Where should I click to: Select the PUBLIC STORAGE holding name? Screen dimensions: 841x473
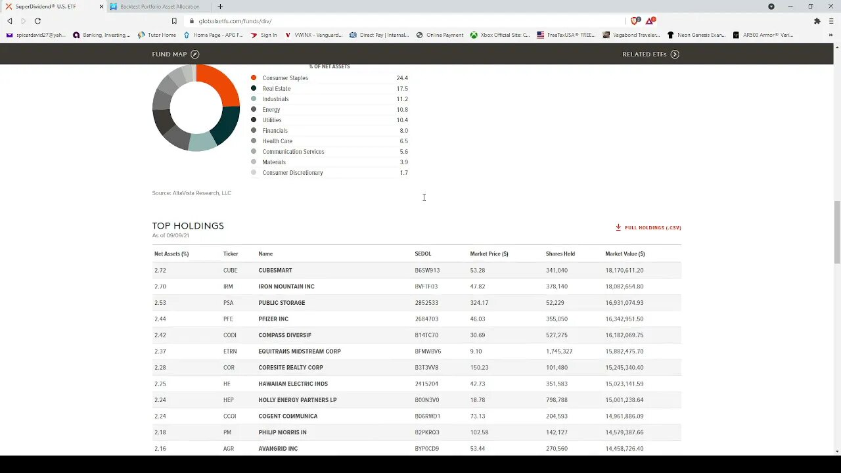point(282,303)
